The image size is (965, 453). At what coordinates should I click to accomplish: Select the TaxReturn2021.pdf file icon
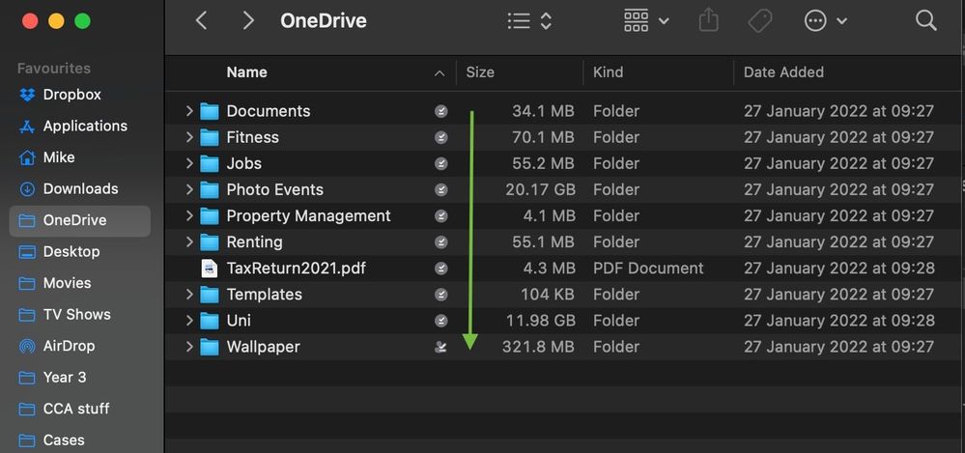coord(210,269)
